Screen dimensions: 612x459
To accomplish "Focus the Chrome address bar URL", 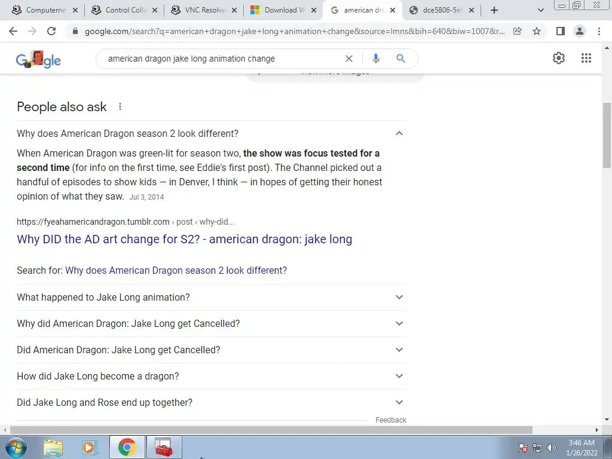I will (x=295, y=31).
